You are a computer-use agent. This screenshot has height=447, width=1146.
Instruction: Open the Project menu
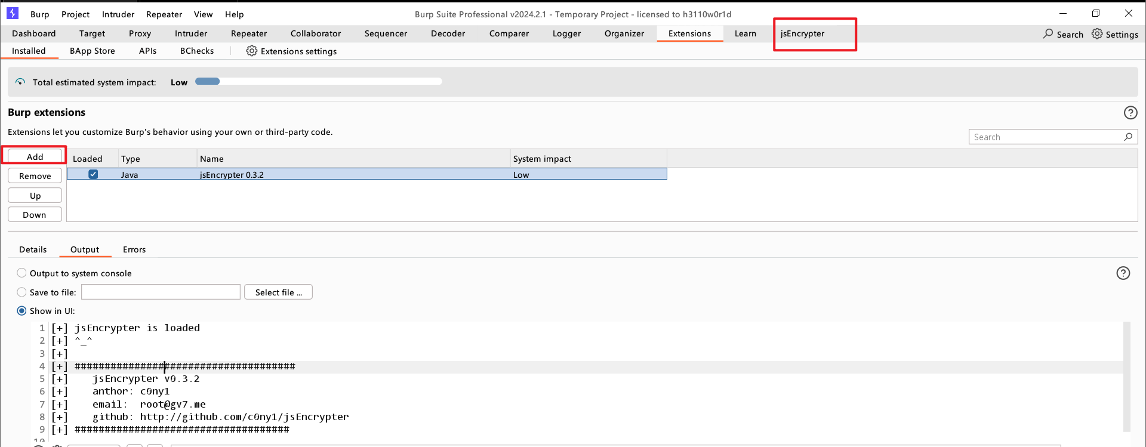click(x=75, y=14)
